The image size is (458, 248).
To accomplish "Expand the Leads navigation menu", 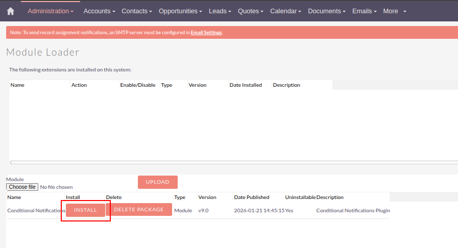I will (x=220, y=11).
